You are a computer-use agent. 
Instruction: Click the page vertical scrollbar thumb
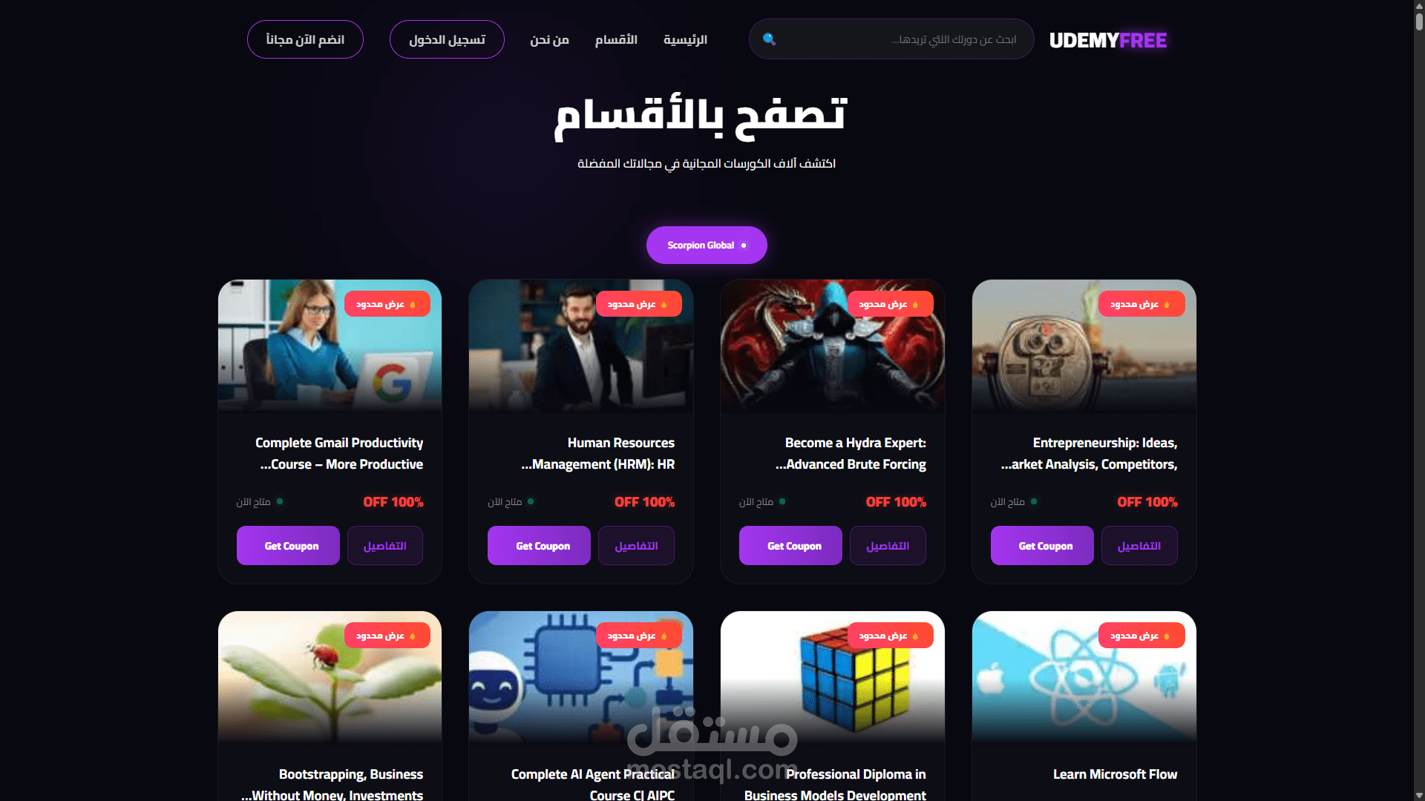pyautogui.click(x=1419, y=16)
